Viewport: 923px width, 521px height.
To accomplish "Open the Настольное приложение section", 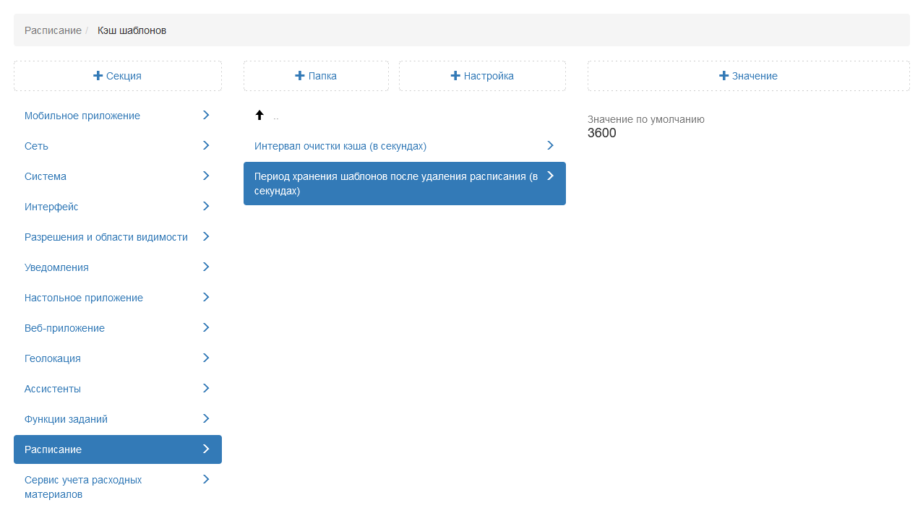I will (x=84, y=298).
